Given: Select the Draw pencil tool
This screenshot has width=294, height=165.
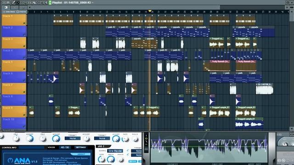Looking at the screenshot, I should [x=13, y=3].
